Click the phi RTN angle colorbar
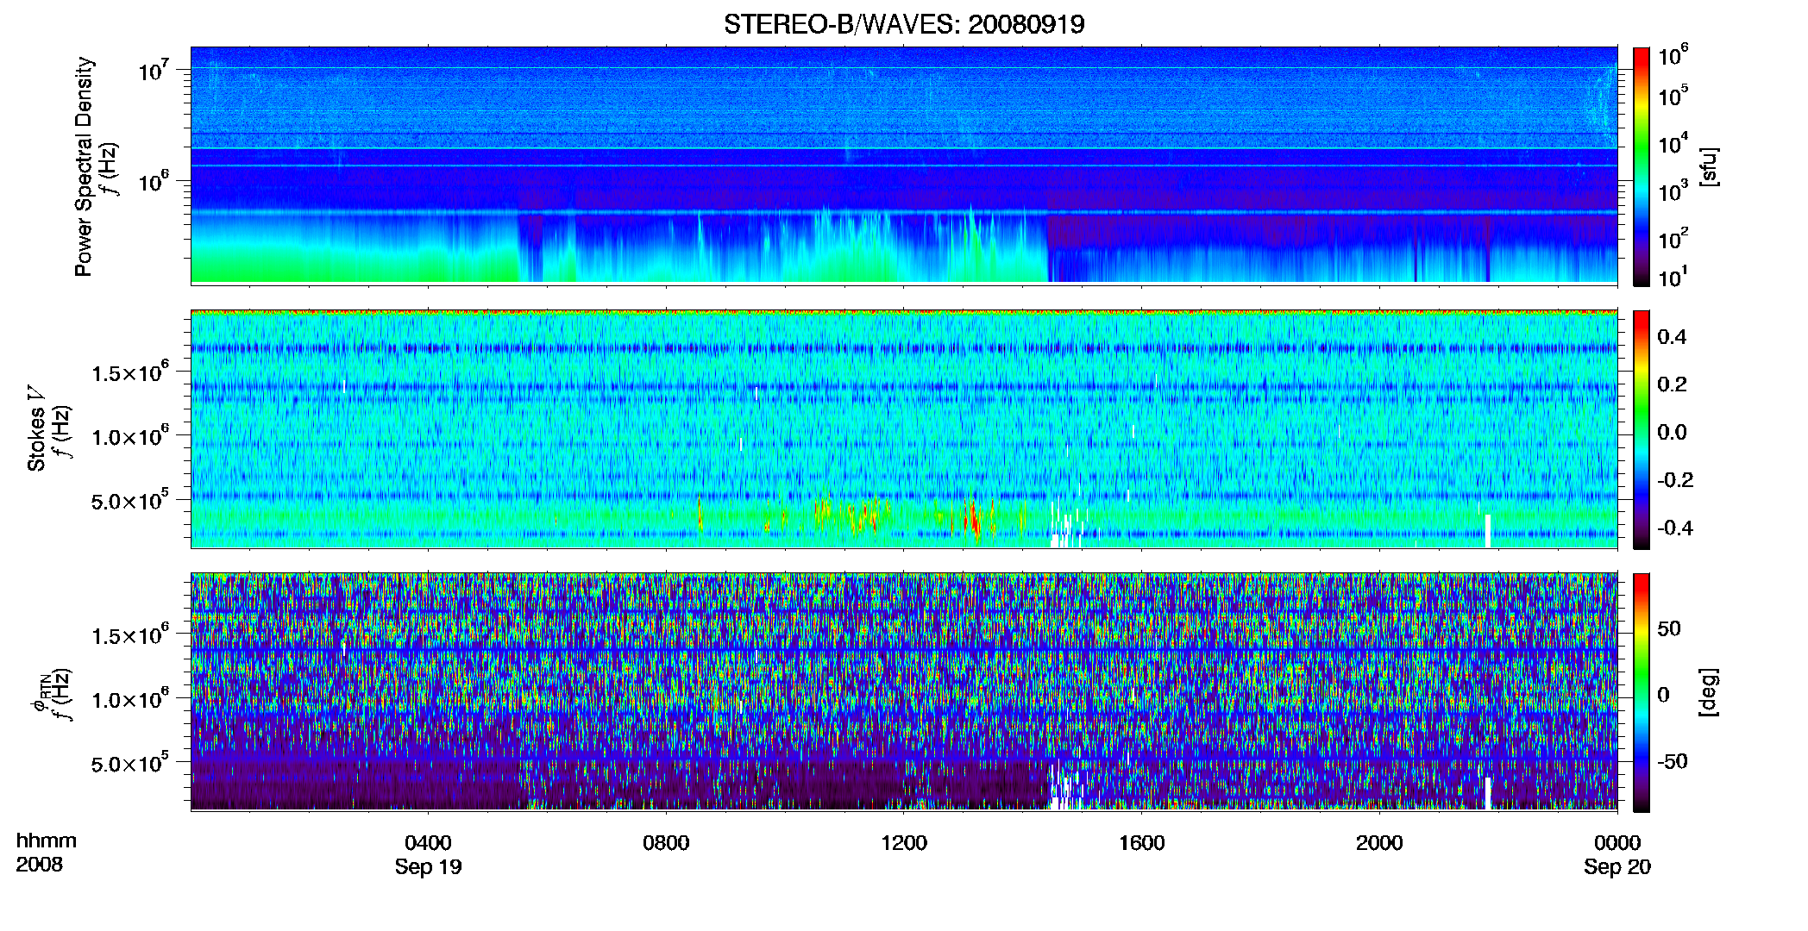 coord(1642,692)
